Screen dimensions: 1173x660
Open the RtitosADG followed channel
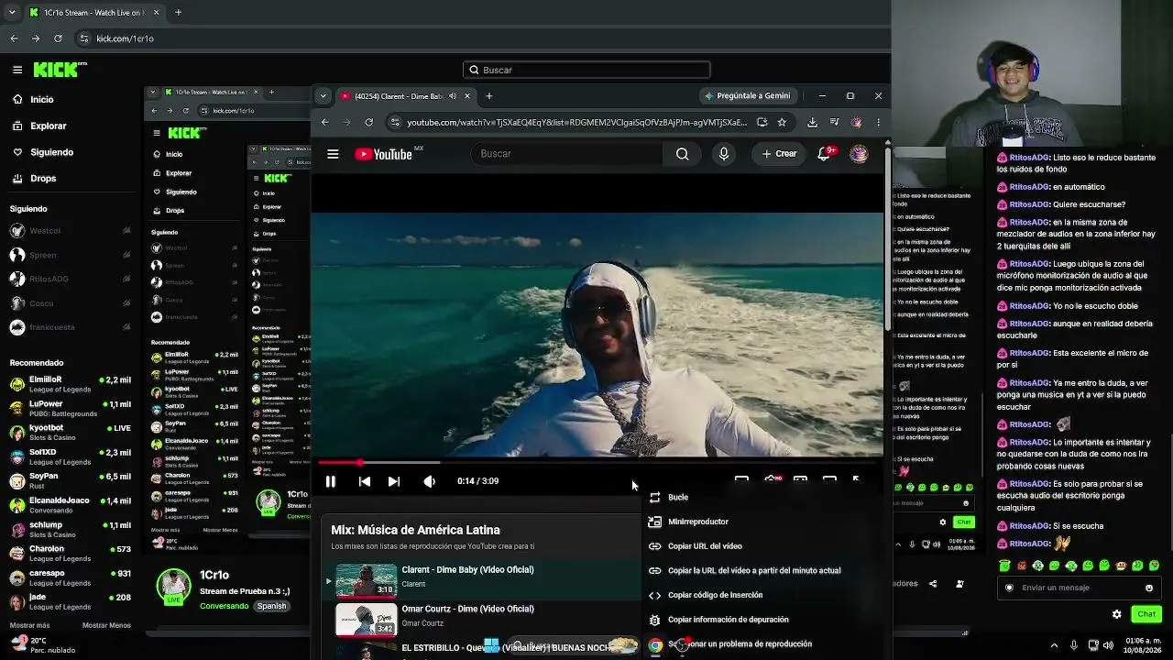point(70,279)
